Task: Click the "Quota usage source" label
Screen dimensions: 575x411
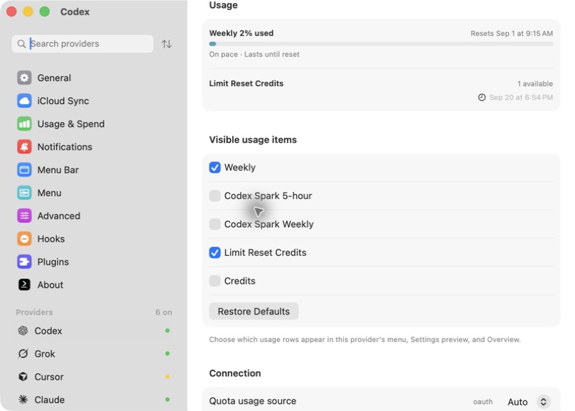Action: click(253, 401)
